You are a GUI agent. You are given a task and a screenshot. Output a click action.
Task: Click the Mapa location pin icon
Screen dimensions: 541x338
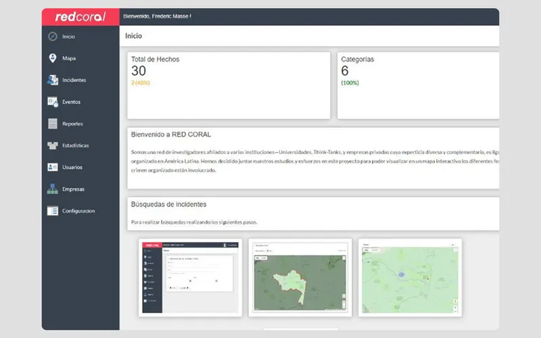point(53,58)
